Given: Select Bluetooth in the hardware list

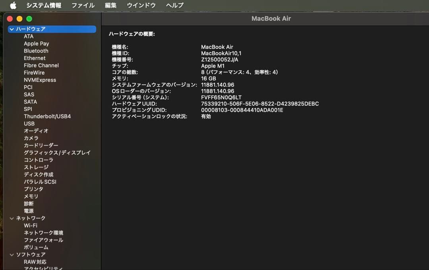Looking at the screenshot, I should [36, 50].
